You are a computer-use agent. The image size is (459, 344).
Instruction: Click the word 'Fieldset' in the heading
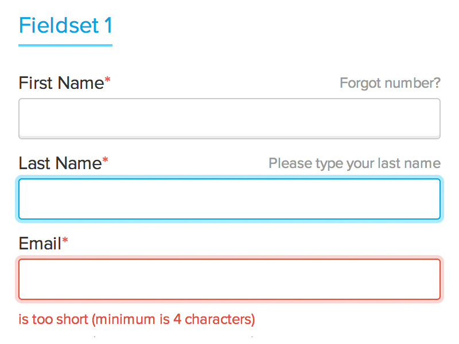click(x=59, y=26)
